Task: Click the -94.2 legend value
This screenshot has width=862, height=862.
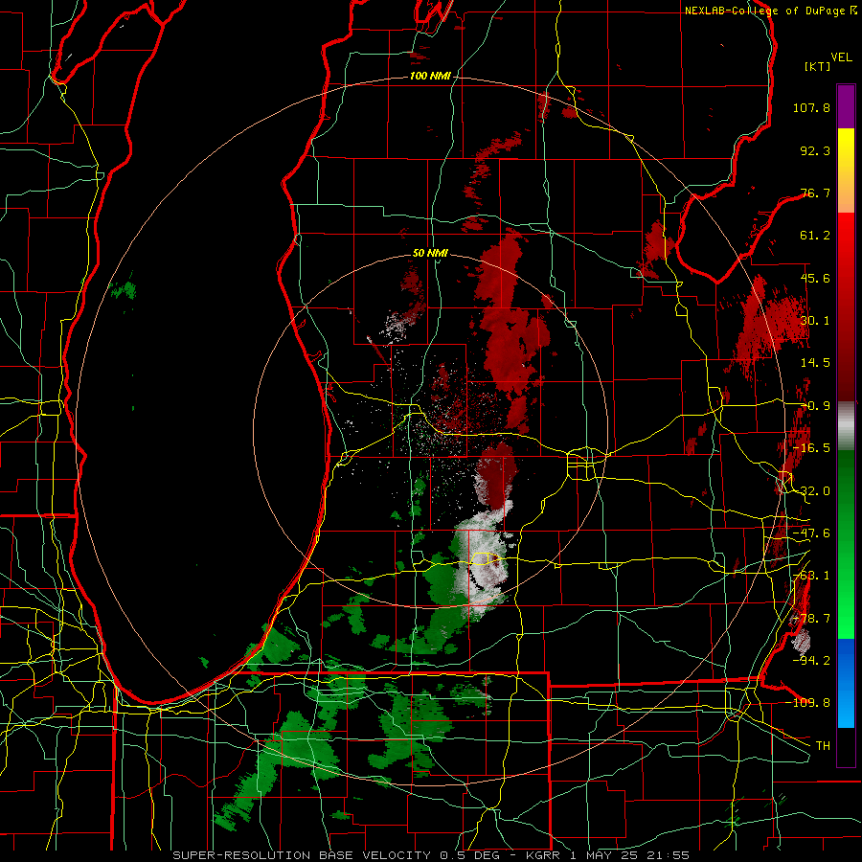Action: 811,660
